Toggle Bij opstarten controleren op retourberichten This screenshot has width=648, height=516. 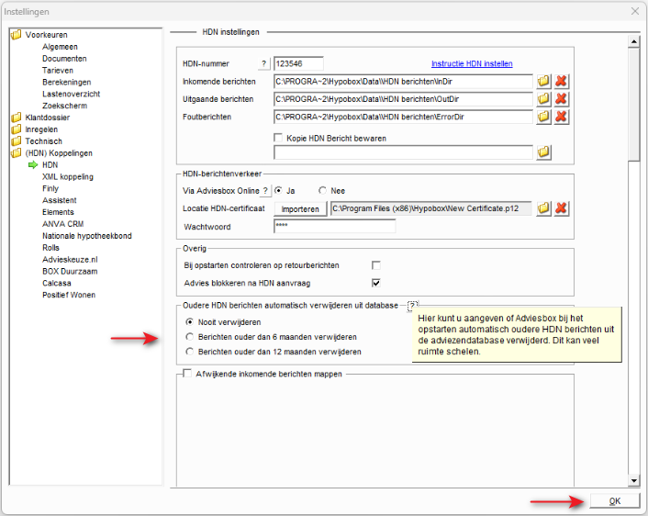click(x=376, y=265)
